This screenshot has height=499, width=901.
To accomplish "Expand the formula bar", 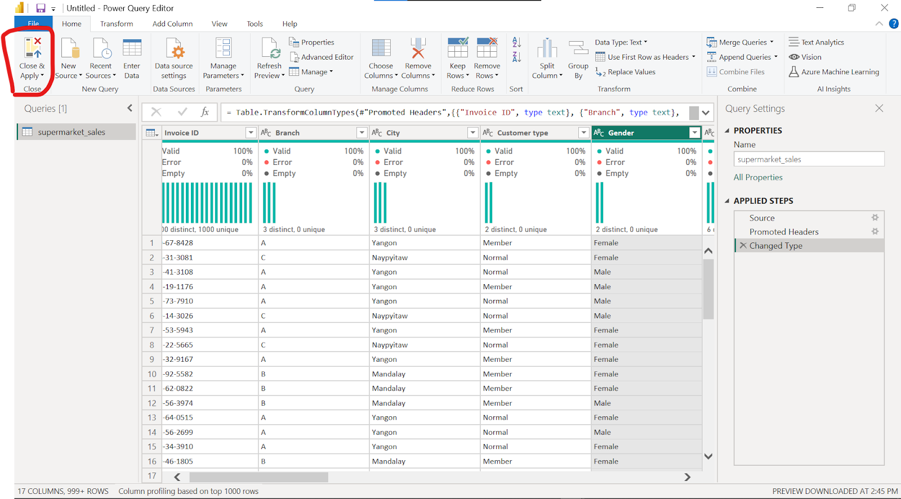I will tap(706, 113).
